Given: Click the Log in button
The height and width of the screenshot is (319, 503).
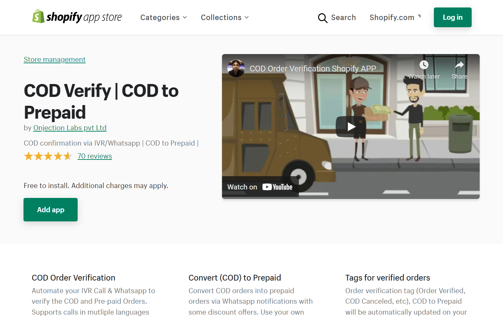Looking at the screenshot, I should coord(453,17).
